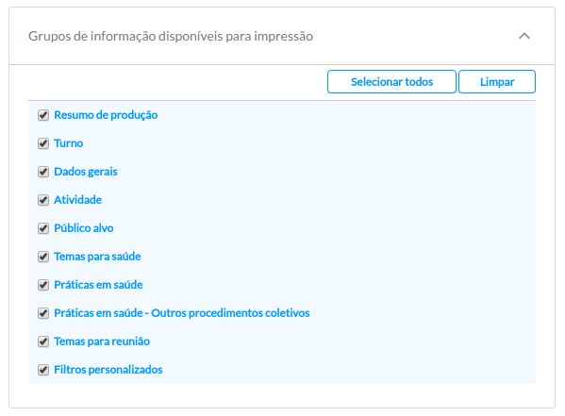565x416 pixels.
Task: Click the Filtros personalizados label
Action: pyautogui.click(x=108, y=370)
